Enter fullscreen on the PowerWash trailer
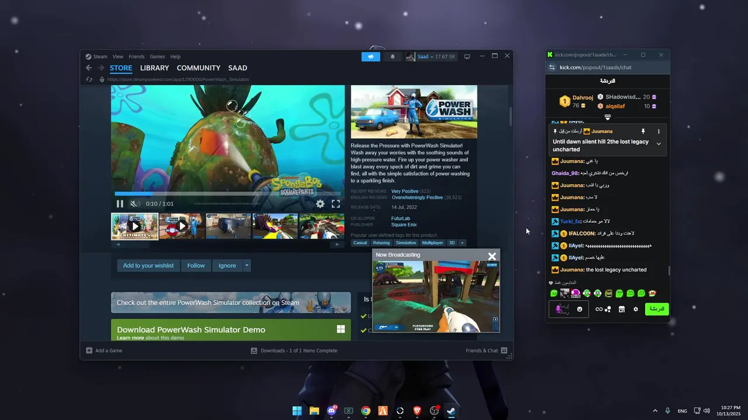Image resolution: width=748 pixels, height=420 pixels. coord(336,204)
